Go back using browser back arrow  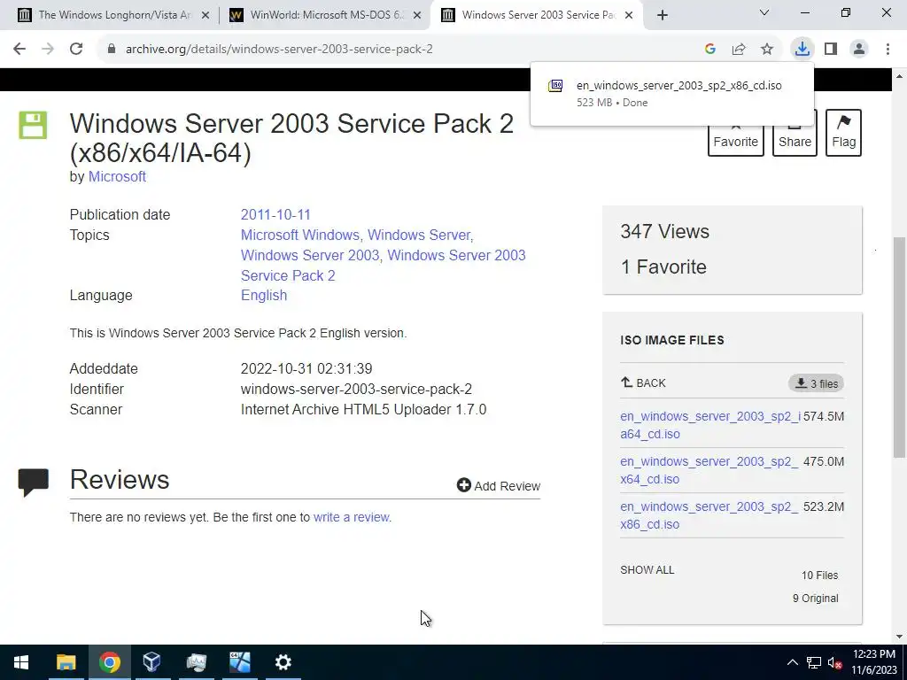pos(19,50)
